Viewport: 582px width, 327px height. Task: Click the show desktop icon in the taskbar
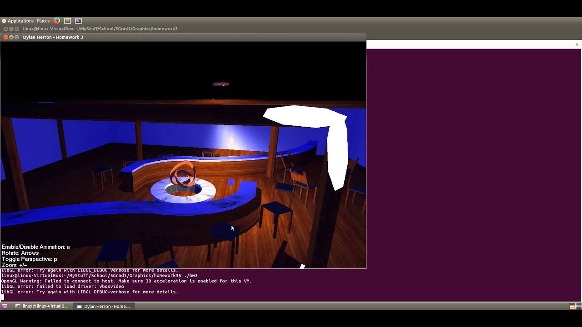[5, 306]
